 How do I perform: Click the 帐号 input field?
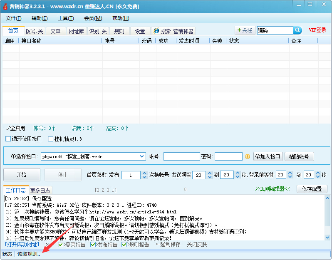pyautogui.click(x=182, y=156)
